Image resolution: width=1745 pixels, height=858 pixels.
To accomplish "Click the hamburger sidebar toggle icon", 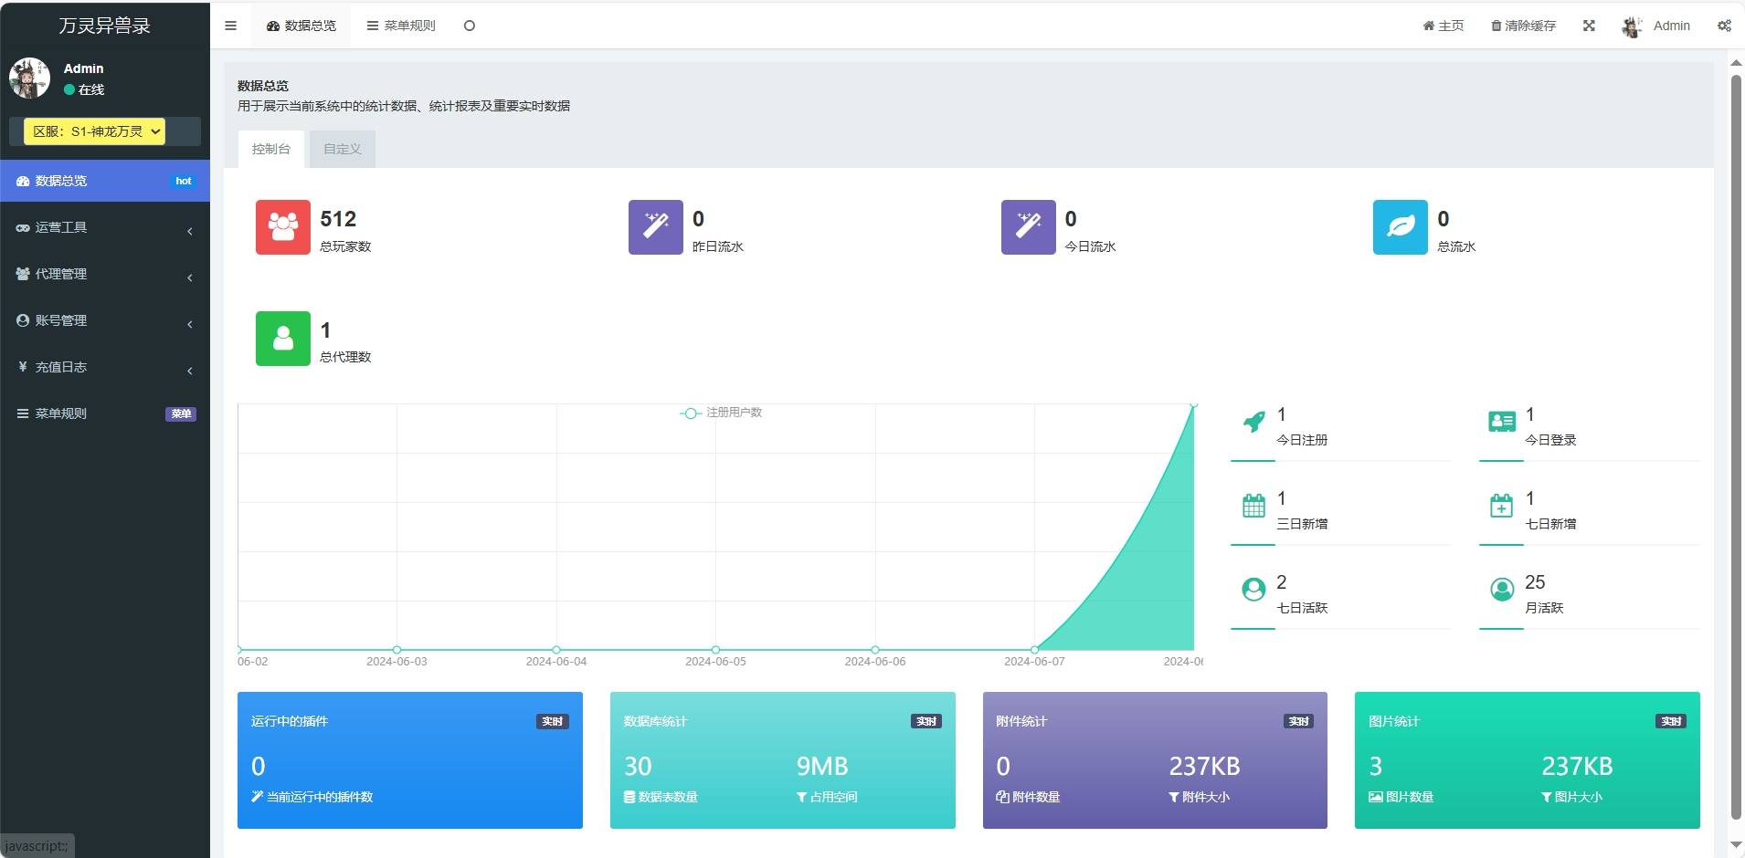I will pyautogui.click(x=230, y=26).
